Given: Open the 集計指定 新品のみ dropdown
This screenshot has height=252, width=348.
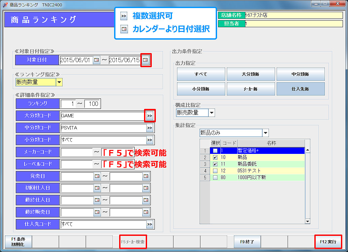Looking at the screenshot, I should [265, 133].
